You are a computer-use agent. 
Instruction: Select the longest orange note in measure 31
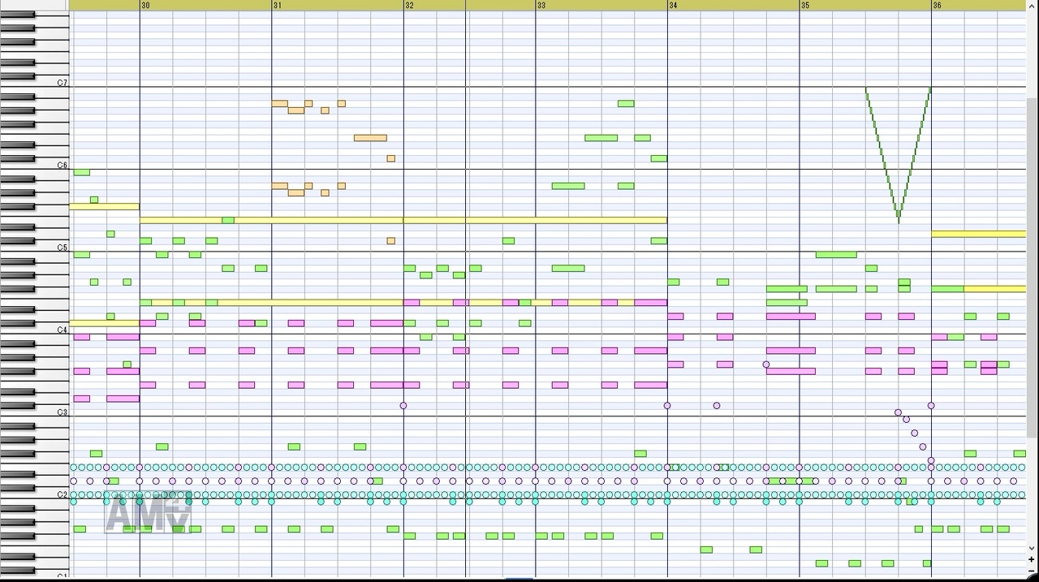[x=370, y=138]
